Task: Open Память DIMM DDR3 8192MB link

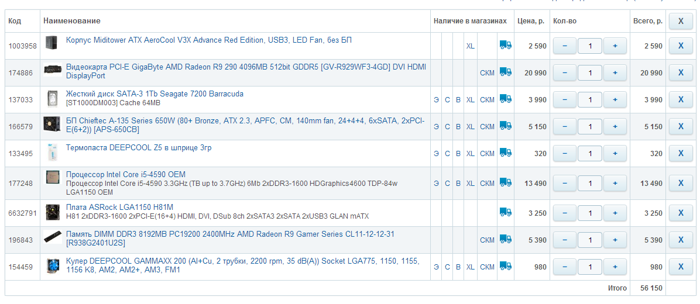Action: click(x=230, y=239)
